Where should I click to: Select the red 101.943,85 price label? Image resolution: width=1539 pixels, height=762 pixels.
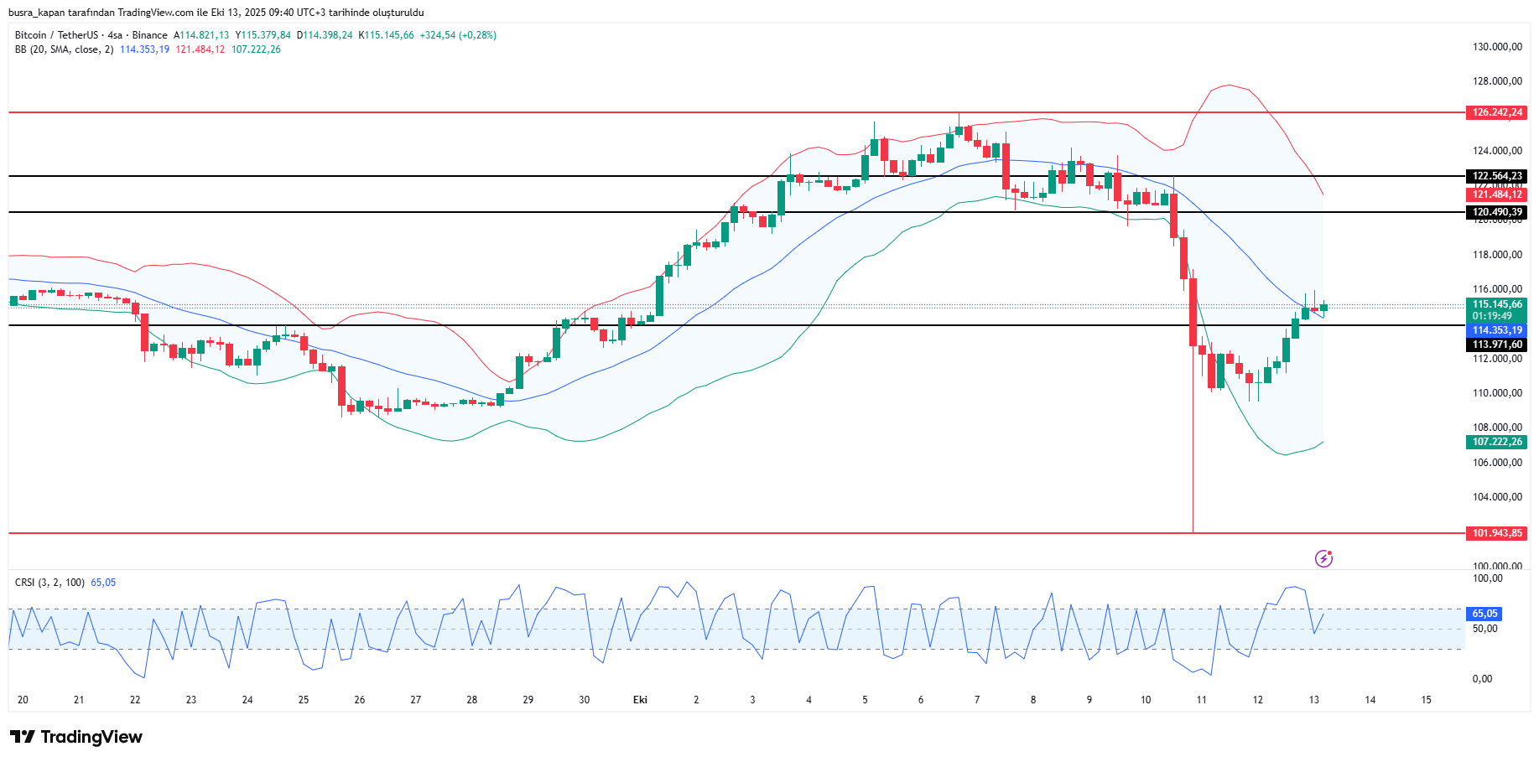click(1497, 533)
